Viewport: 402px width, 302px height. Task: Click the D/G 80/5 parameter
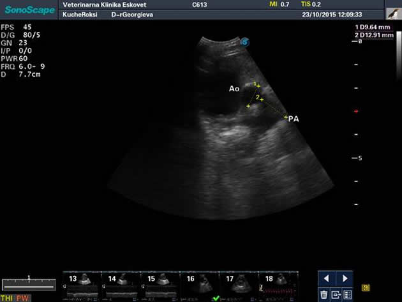tap(20, 35)
